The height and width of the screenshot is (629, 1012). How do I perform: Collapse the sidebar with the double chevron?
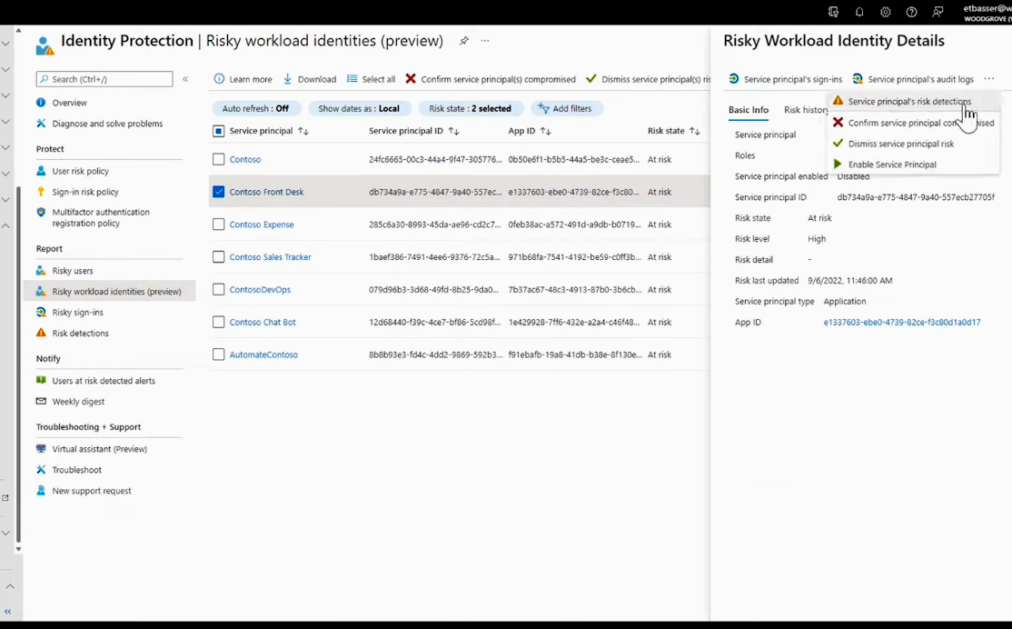185,79
